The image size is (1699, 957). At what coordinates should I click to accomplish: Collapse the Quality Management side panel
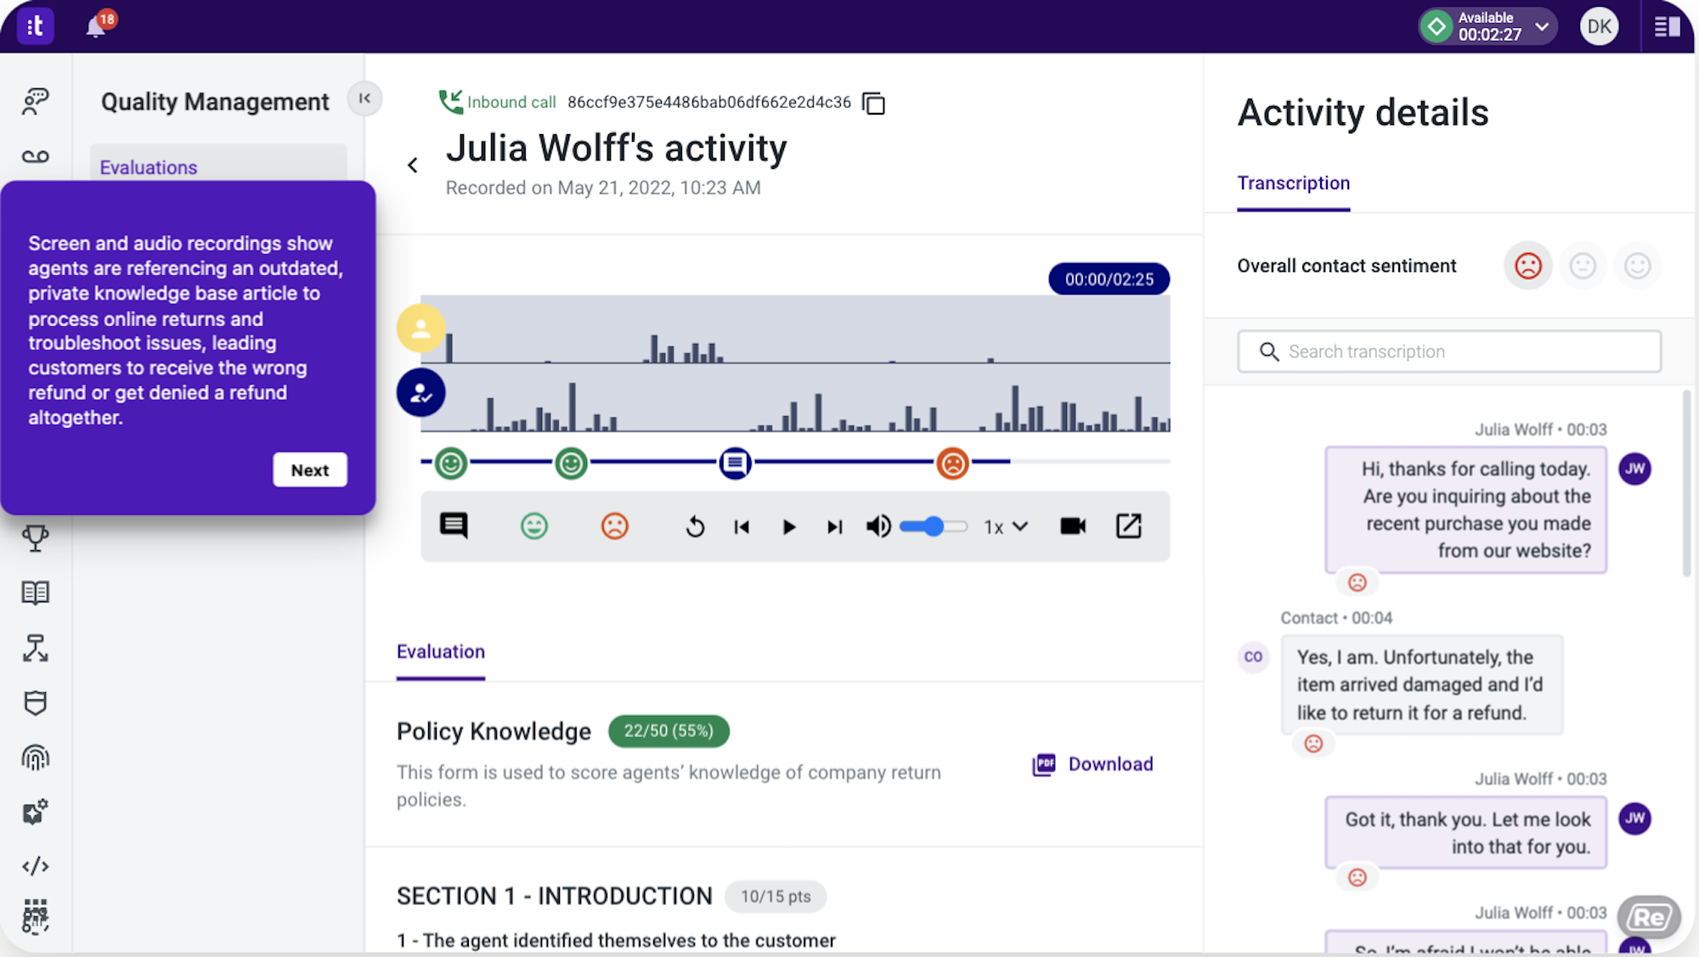pos(364,99)
